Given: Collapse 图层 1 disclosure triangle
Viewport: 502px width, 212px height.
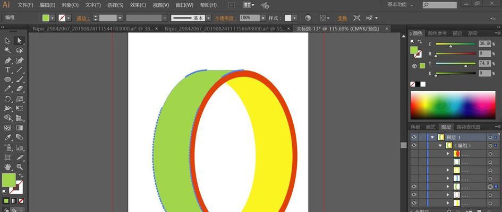Looking at the screenshot, I should [432, 137].
